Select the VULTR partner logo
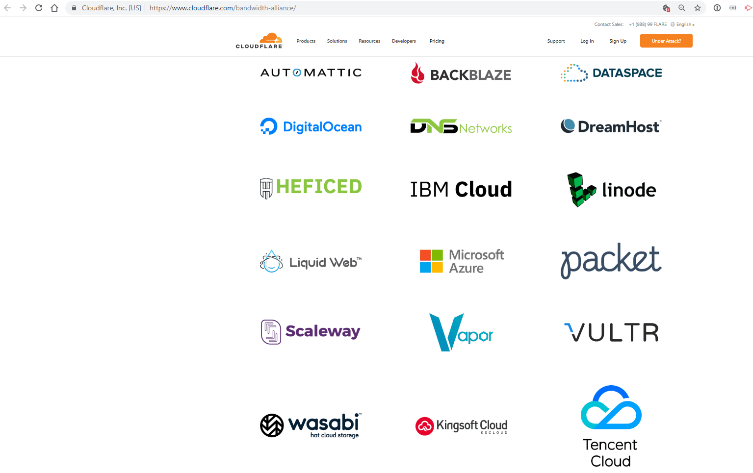 click(x=611, y=332)
